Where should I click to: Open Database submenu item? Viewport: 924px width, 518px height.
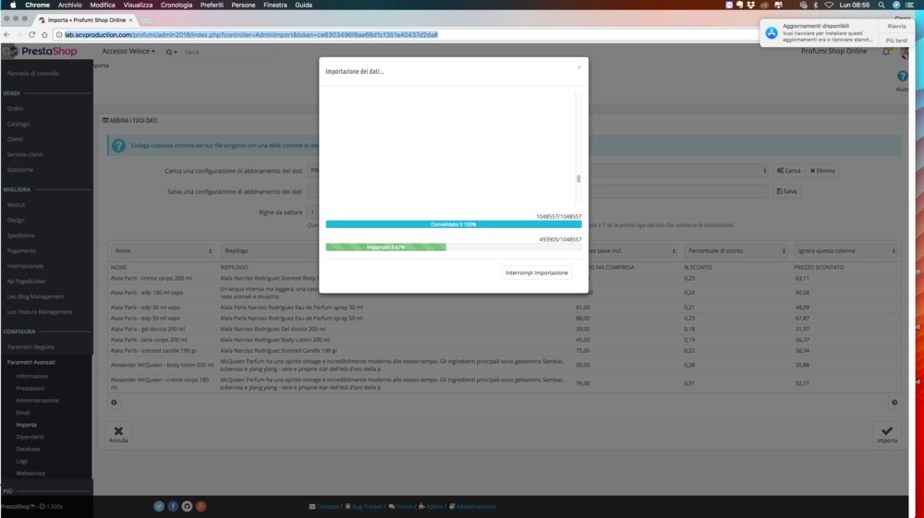pos(28,449)
